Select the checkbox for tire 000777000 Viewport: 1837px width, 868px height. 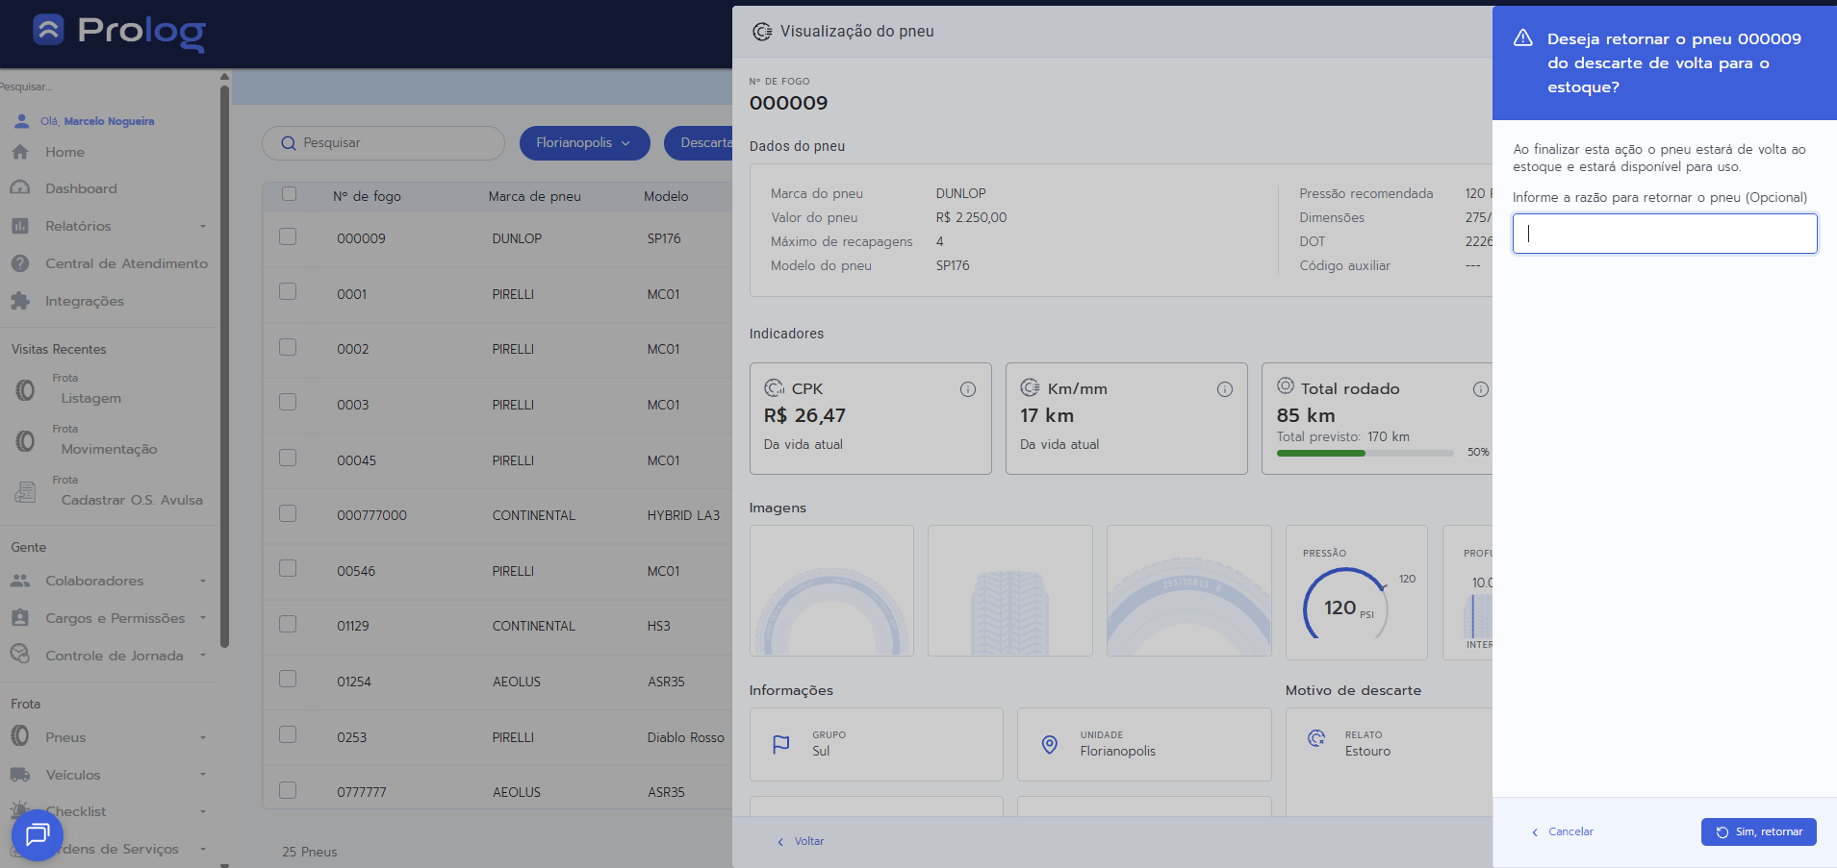(288, 513)
